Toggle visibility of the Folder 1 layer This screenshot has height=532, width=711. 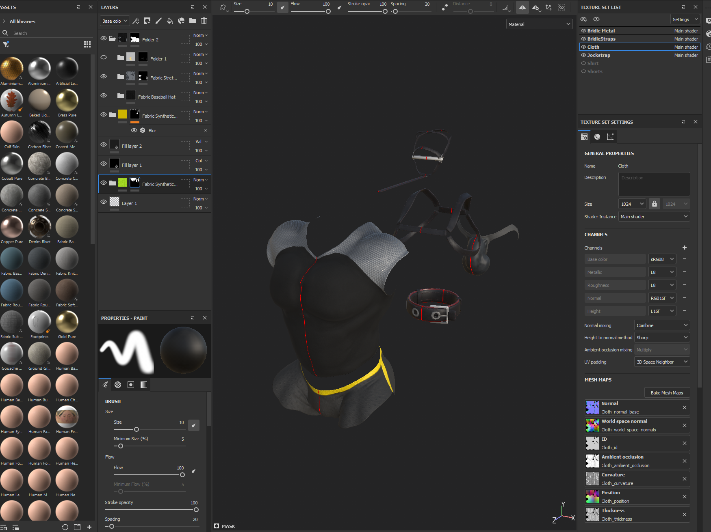(104, 58)
